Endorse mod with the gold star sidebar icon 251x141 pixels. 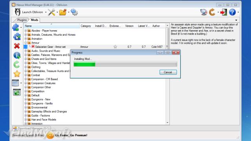pyautogui.click(x=17, y=74)
